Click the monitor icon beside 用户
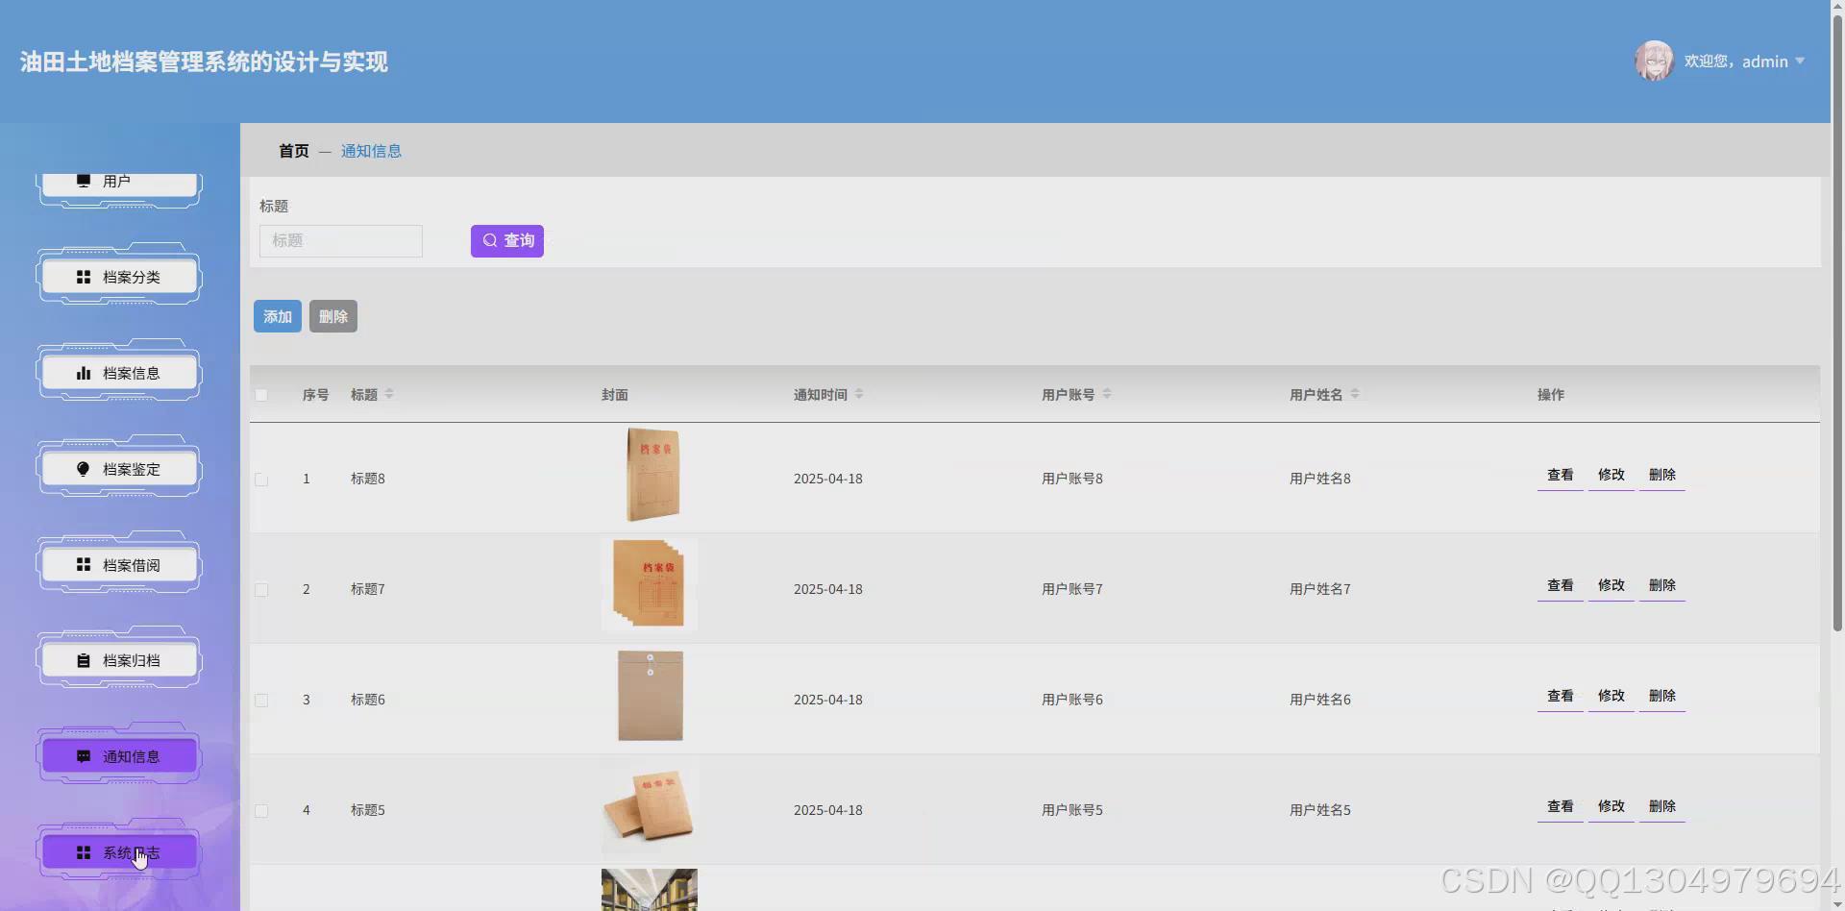The width and height of the screenshot is (1845, 911). pyautogui.click(x=84, y=181)
